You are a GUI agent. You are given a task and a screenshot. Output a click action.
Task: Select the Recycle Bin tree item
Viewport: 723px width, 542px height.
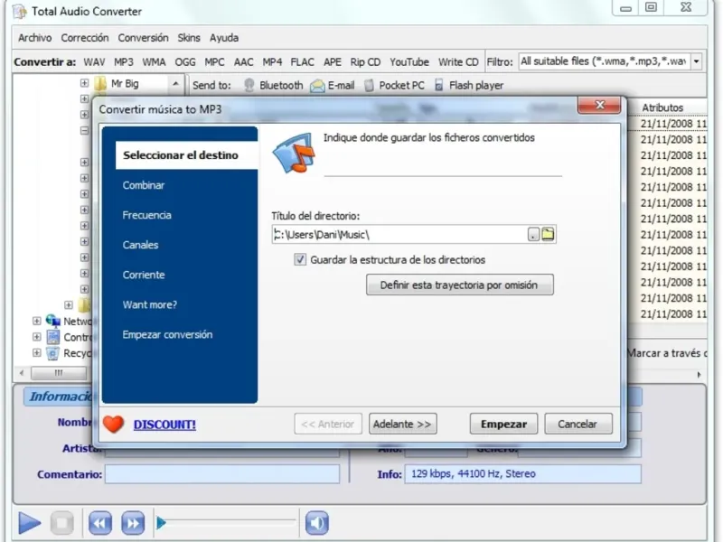coord(70,353)
